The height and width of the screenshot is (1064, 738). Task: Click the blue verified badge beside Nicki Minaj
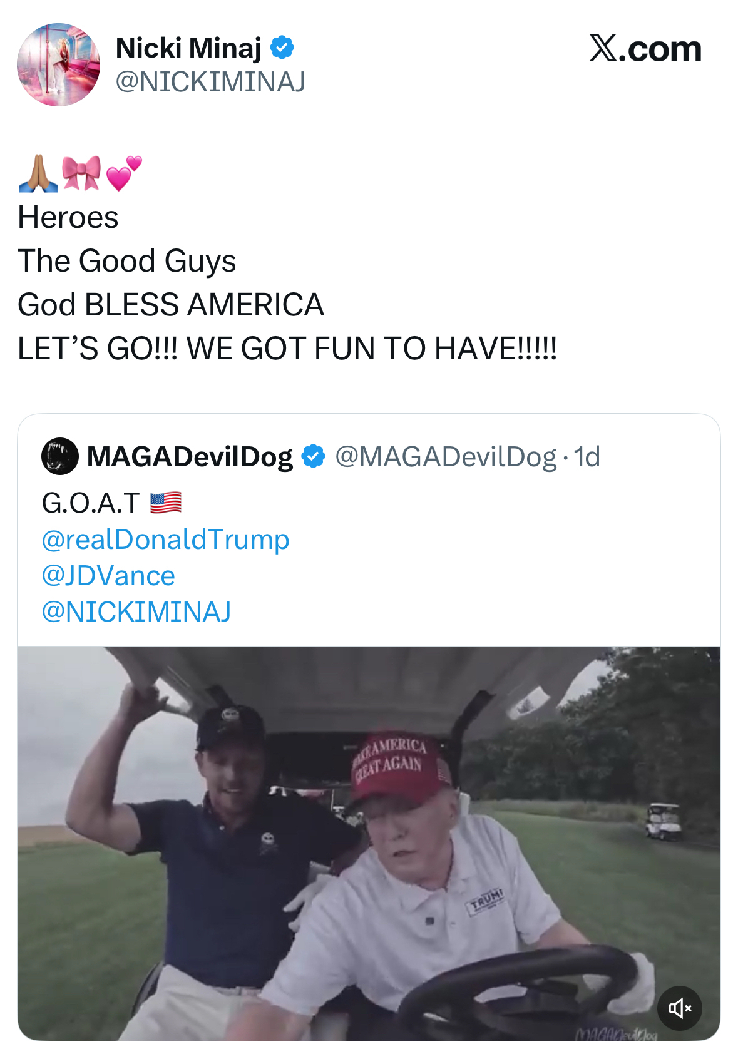pos(282,48)
